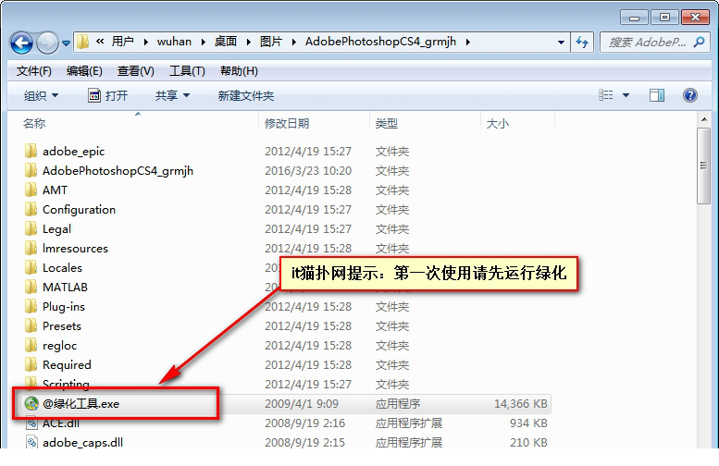Select the Presets folder icon
The width and height of the screenshot is (719, 466).
tap(31, 325)
